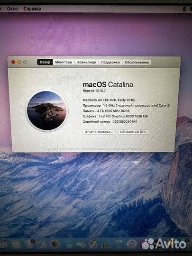The height and width of the screenshot is (256, 192).
Task: Open the Окно menu
Action: (x=12, y=9)
